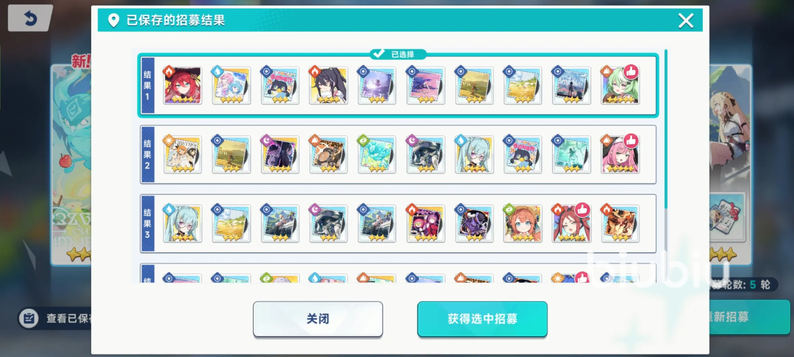The image size is (794, 357).
Task: Click the black-haired character card in 结果 1
Action: click(x=328, y=86)
